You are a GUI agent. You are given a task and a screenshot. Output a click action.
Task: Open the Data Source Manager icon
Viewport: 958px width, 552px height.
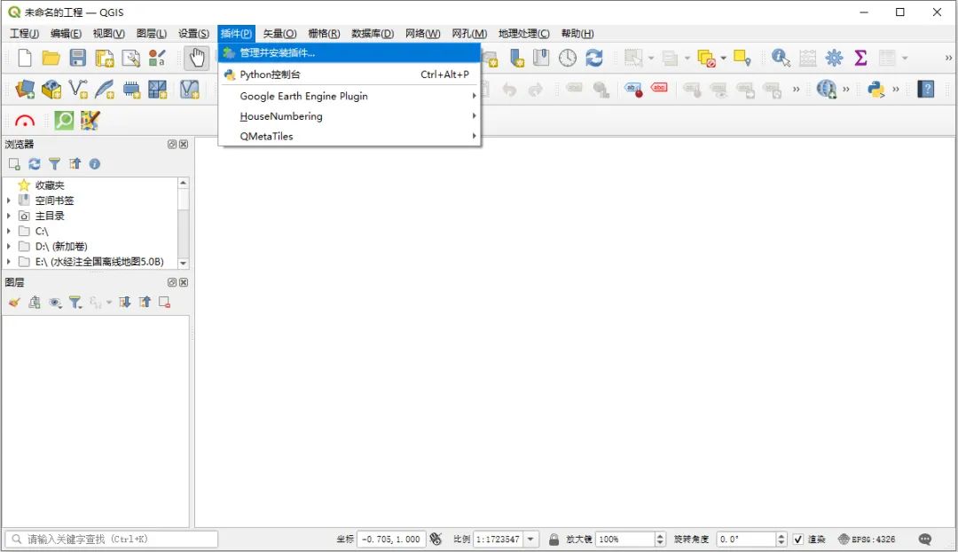coord(25,90)
